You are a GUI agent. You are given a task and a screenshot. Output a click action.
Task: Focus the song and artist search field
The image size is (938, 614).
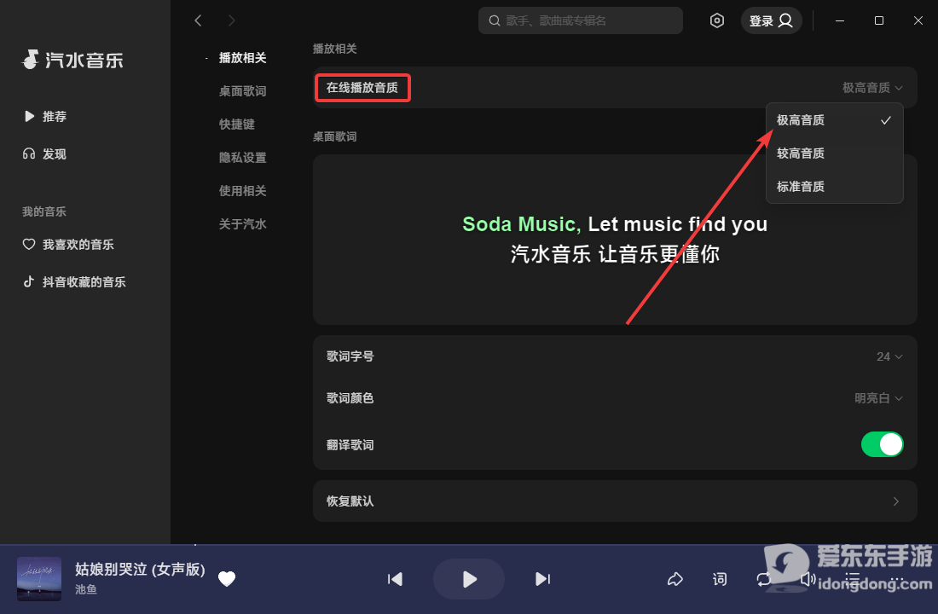580,20
